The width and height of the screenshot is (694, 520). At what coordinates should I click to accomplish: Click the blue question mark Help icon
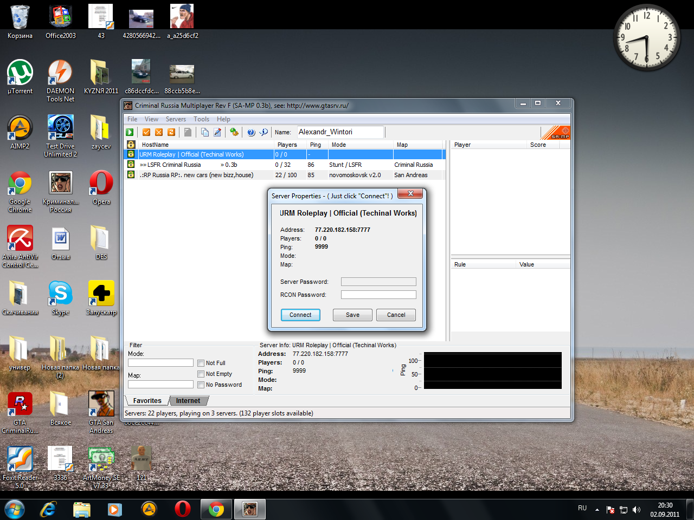pos(251,132)
